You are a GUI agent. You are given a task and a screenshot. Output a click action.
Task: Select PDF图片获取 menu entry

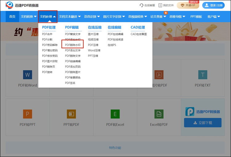coord(50,61)
